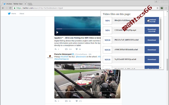Click MP4 badge of C3XAvhU row
This screenshot has height=105, width=169.
click(107, 30)
